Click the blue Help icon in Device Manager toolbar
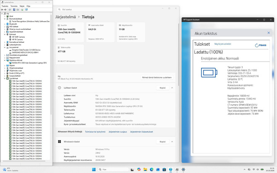This screenshot has width=277, height=173. 14,10
